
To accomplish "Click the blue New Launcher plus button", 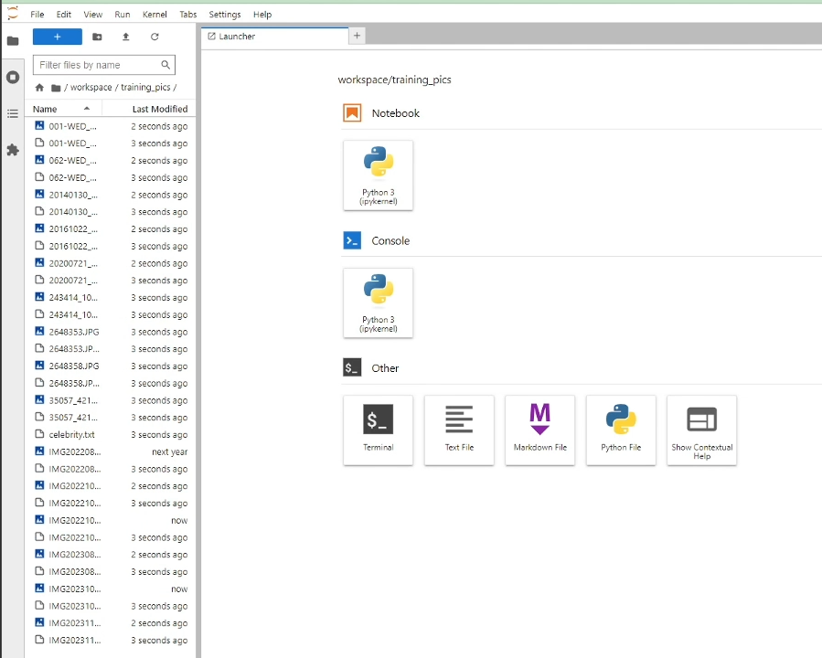I will pos(57,37).
